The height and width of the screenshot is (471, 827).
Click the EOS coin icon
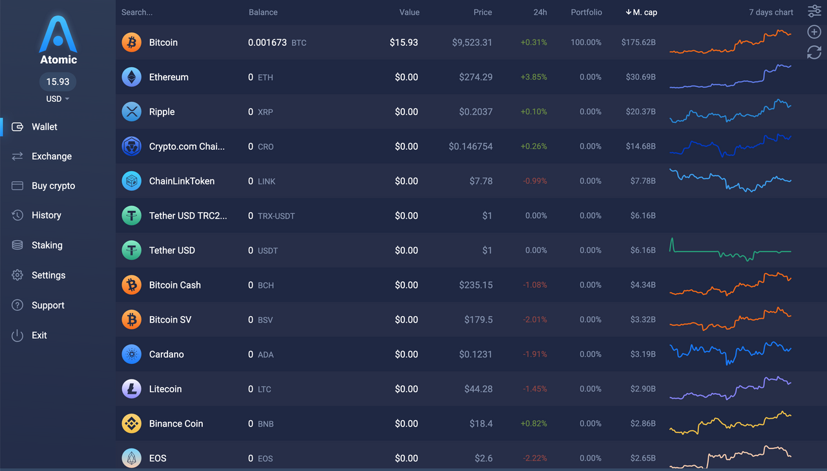point(132,458)
